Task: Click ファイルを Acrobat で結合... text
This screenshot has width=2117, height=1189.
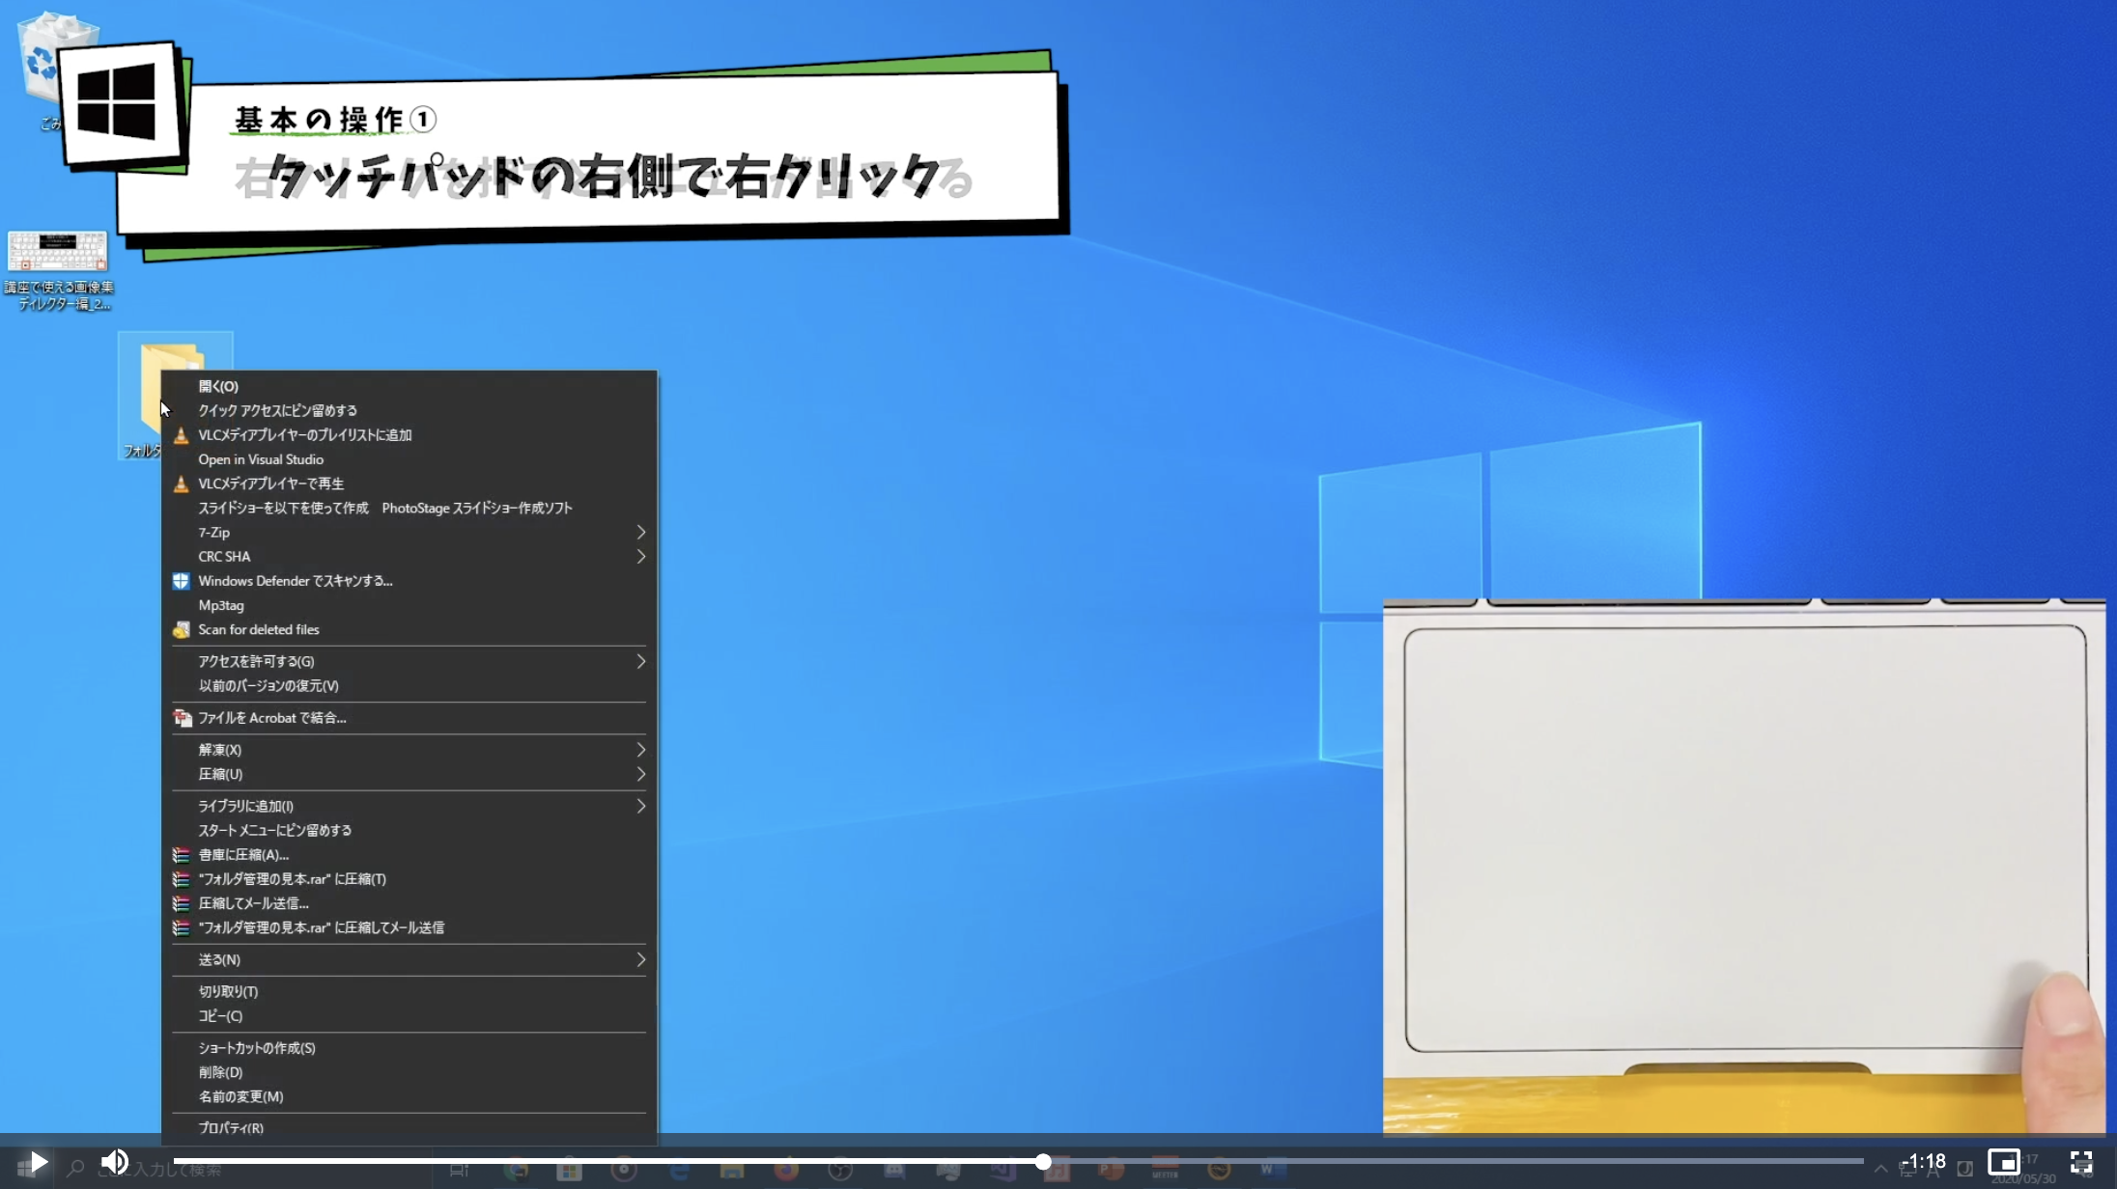Action: tap(272, 718)
